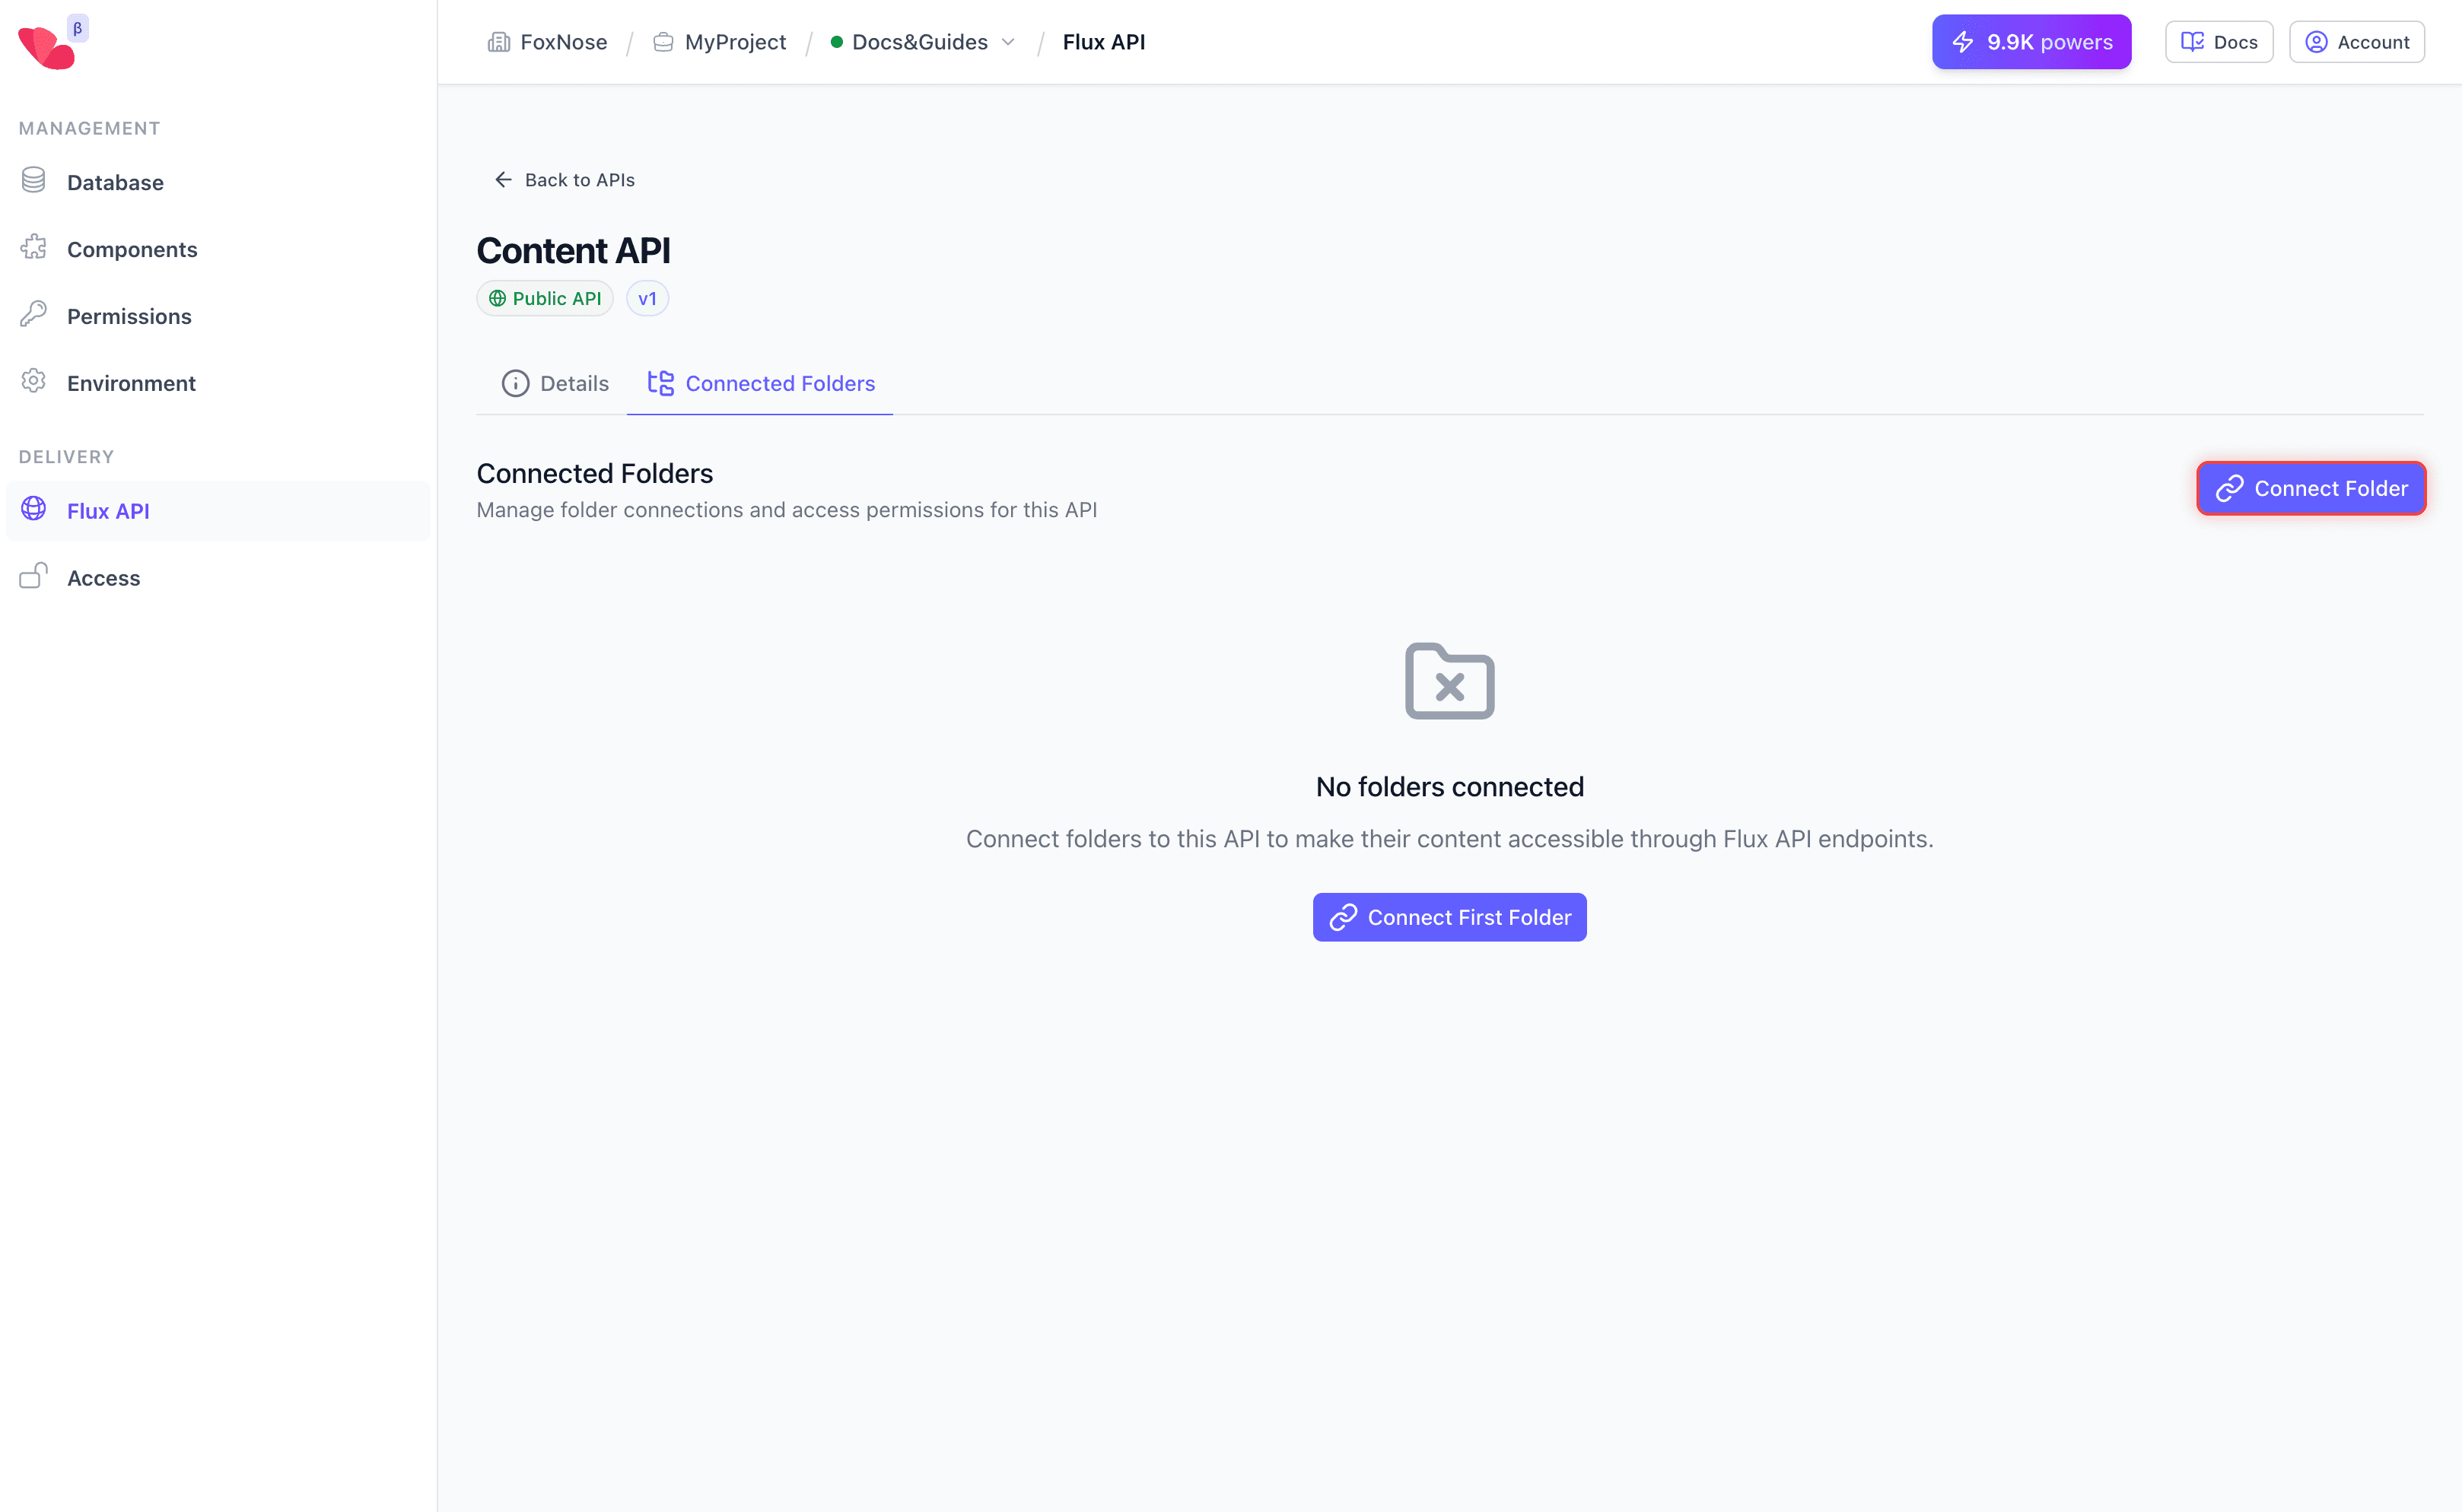The width and height of the screenshot is (2462, 1512).
Task: Click the Connect Folder button
Action: pos(2311,488)
